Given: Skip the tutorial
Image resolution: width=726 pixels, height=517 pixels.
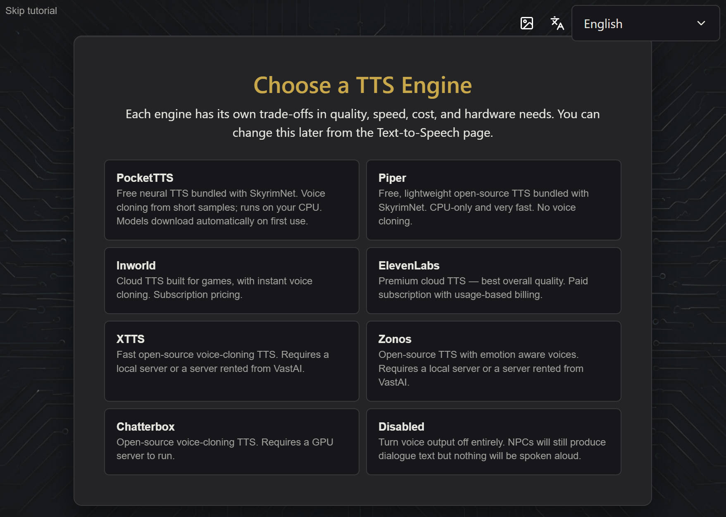Looking at the screenshot, I should click(x=31, y=11).
